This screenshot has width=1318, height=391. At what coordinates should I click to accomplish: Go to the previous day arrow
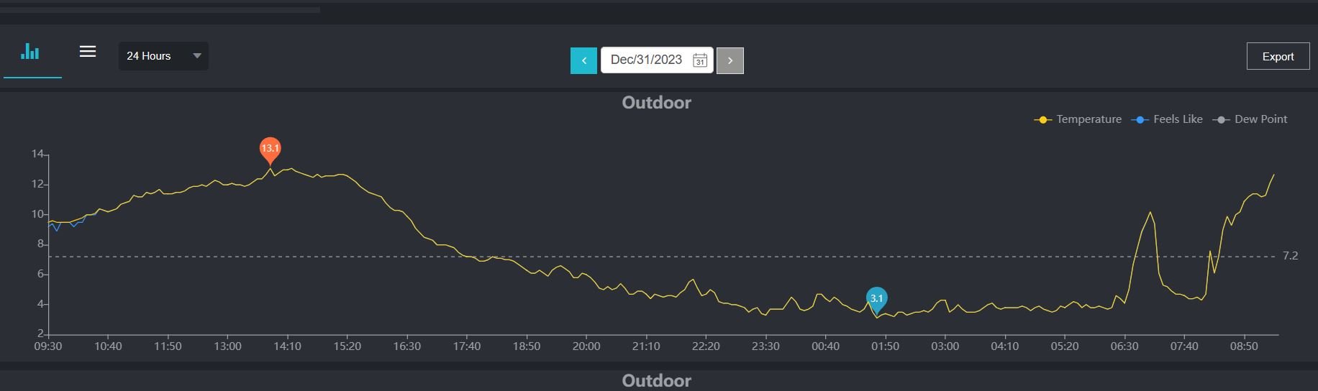[583, 60]
